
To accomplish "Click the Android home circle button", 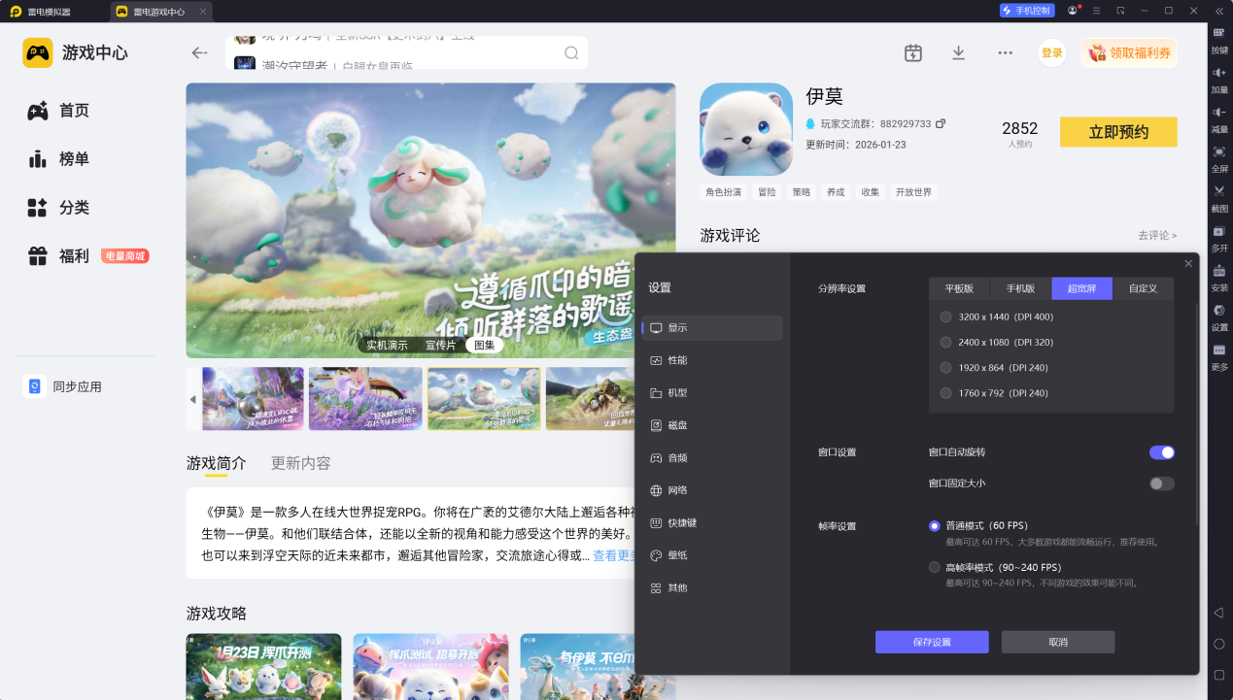I will coord(1219,644).
